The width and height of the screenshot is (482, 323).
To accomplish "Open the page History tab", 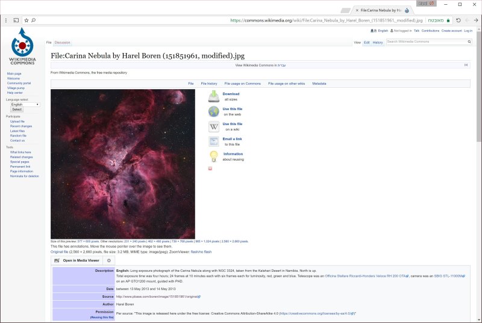I will 378,43.
